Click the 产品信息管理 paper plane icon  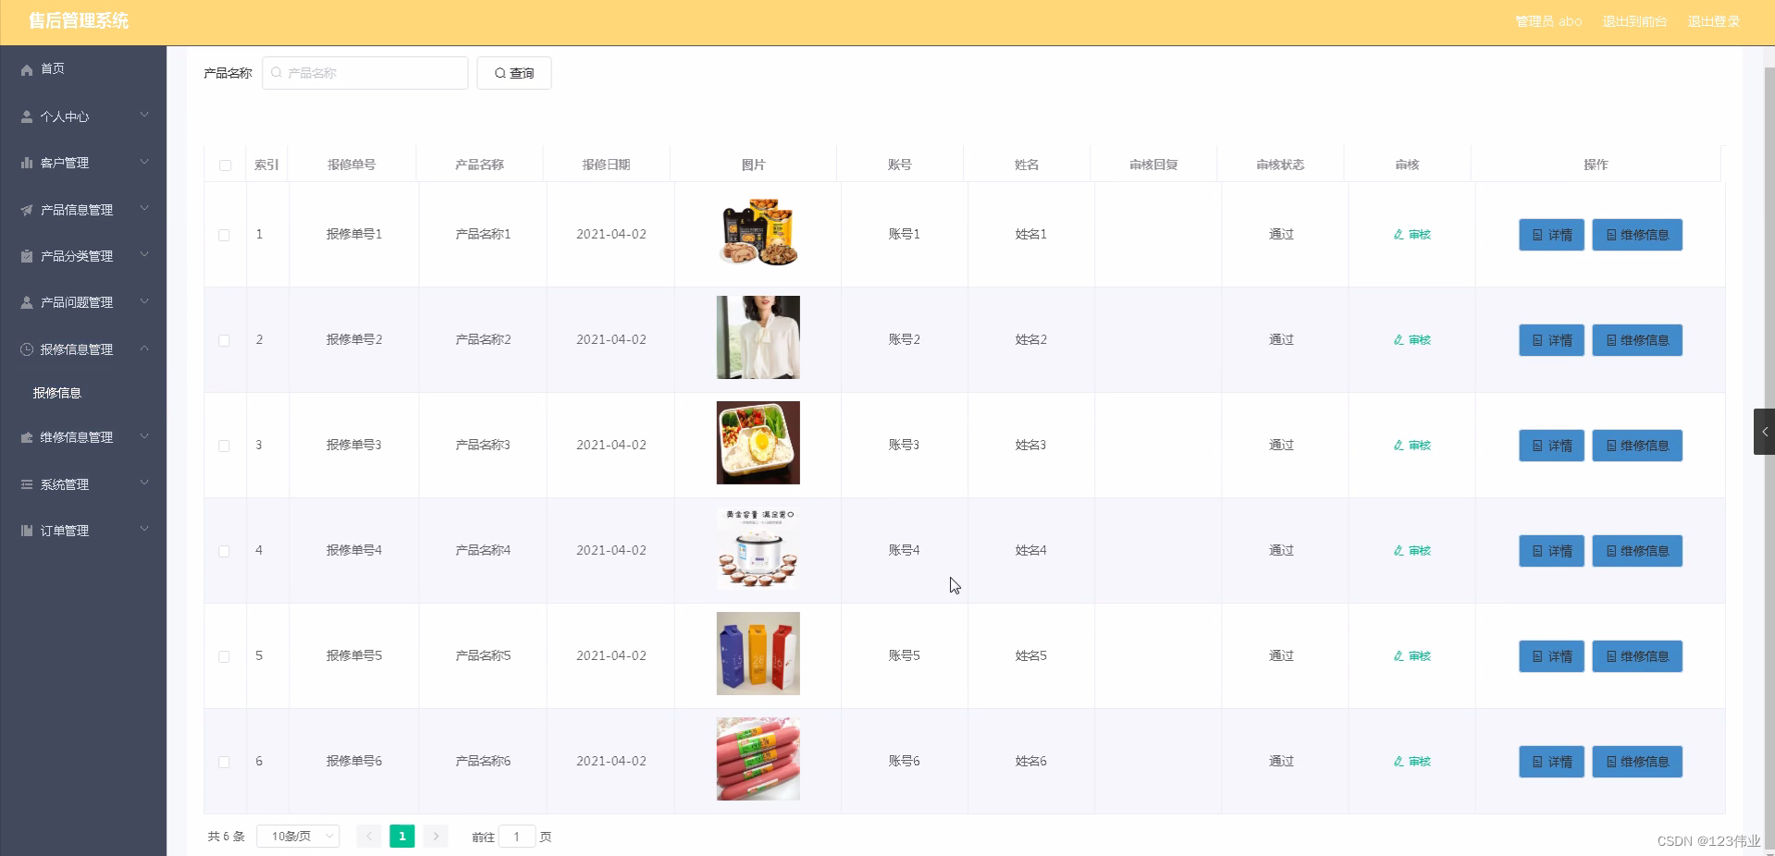(x=26, y=210)
